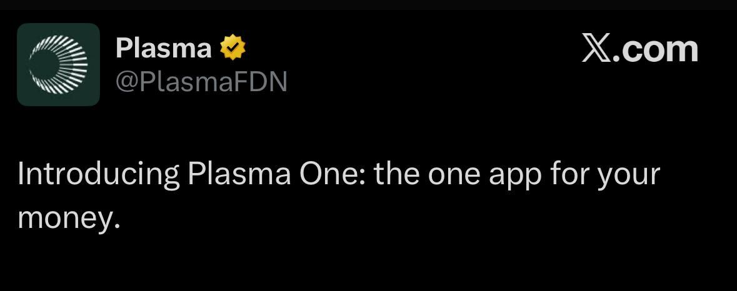Click the word "the" in the post
This screenshot has height=291, width=737.
tap(396, 174)
